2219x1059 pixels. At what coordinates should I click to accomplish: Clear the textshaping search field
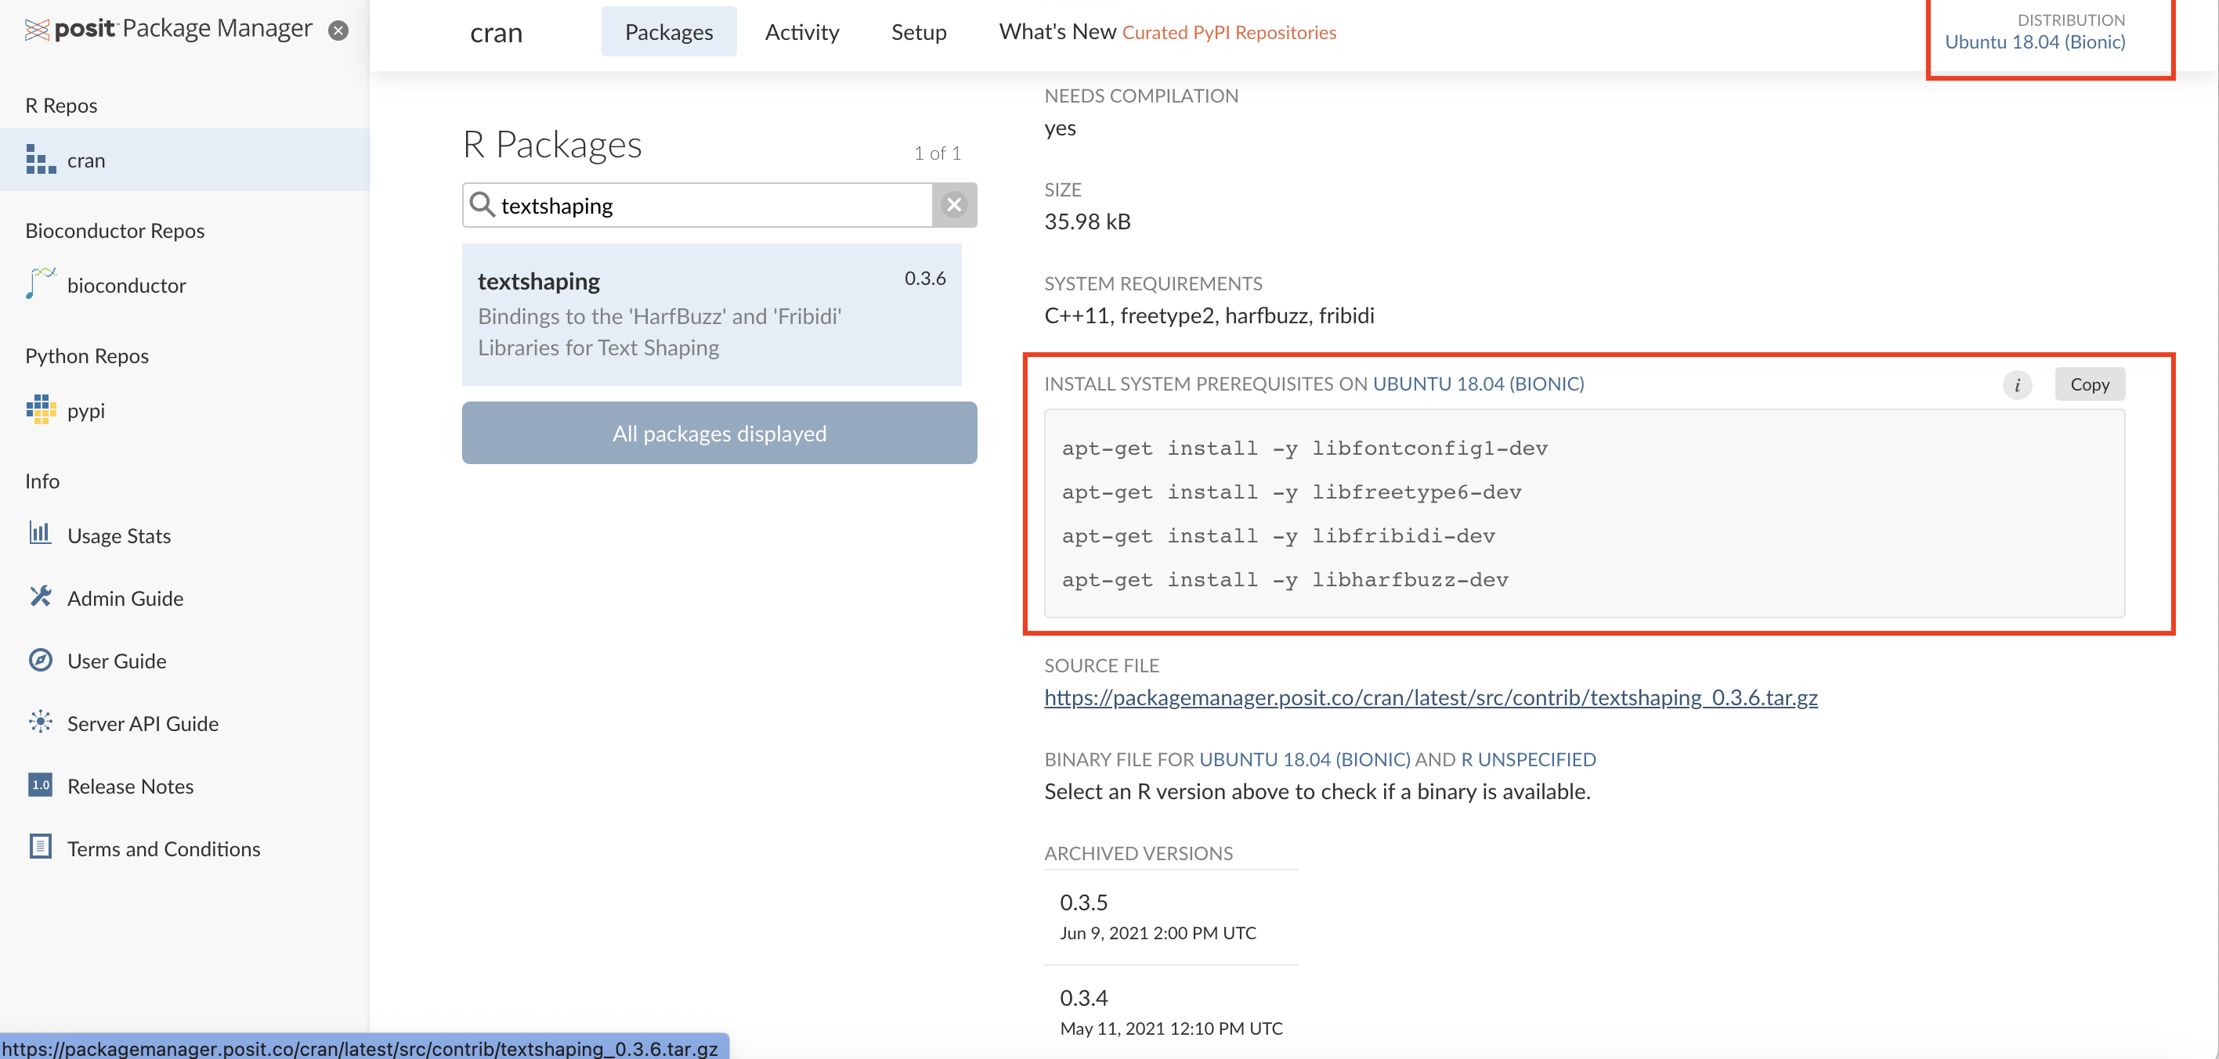(x=953, y=205)
